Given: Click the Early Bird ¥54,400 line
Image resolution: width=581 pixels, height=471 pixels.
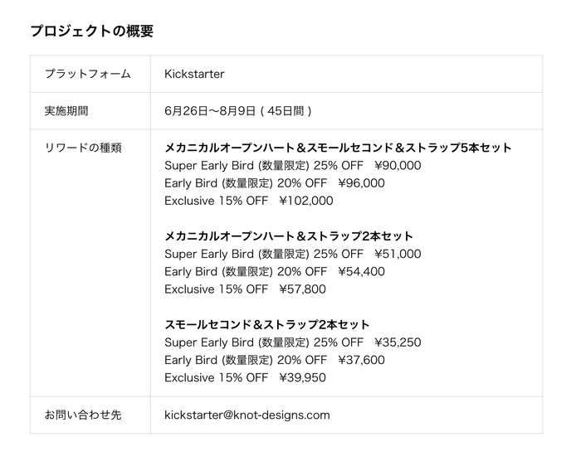Looking at the screenshot, I should tap(274, 271).
